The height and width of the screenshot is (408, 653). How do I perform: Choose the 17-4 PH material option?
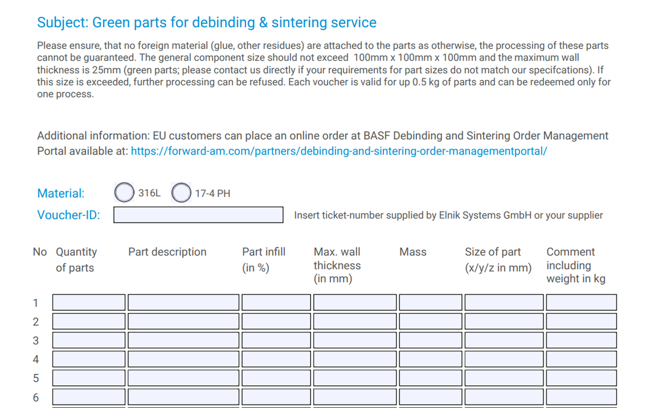(181, 192)
